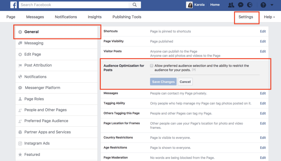Click the quick help question mark icon

coord(263,5)
